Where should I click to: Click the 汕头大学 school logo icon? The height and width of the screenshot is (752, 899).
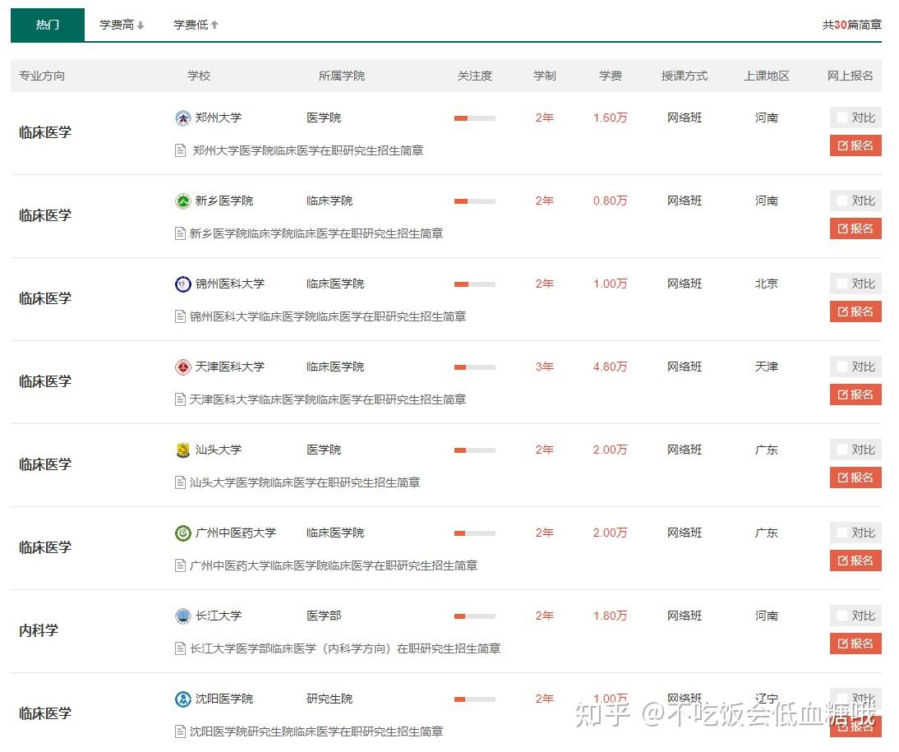pos(183,450)
